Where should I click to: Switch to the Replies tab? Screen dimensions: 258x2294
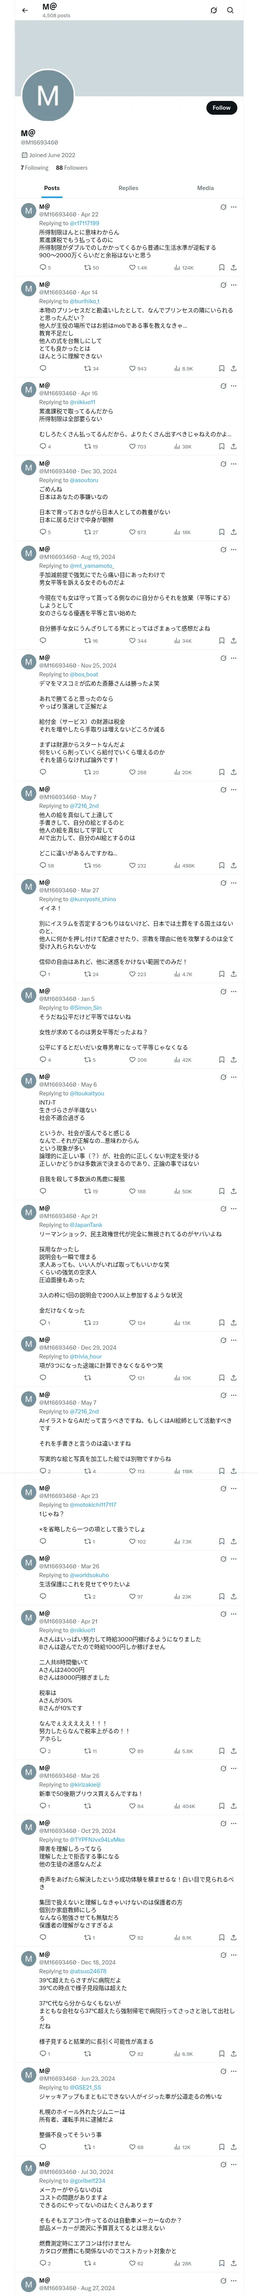pos(128,188)
